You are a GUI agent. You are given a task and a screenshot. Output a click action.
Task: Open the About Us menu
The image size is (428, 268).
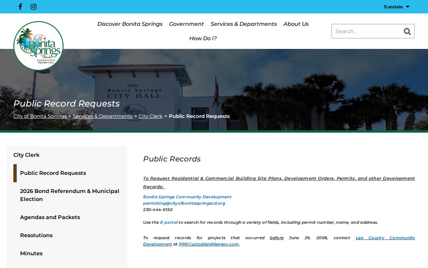[x=296, y=24]
